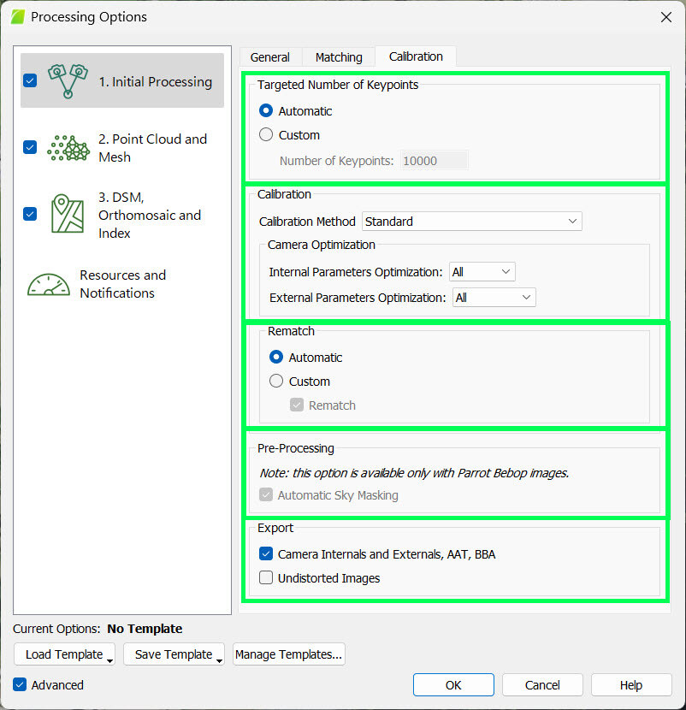
Task: Enable the Undistorted Images export option
Action: click(x=267, y=578)
